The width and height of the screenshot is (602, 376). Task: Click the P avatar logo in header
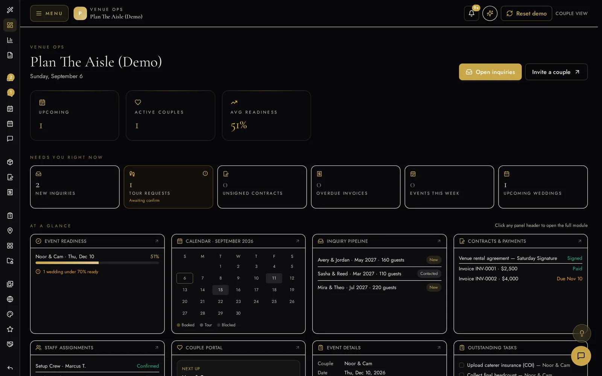(x=80, y=13)
